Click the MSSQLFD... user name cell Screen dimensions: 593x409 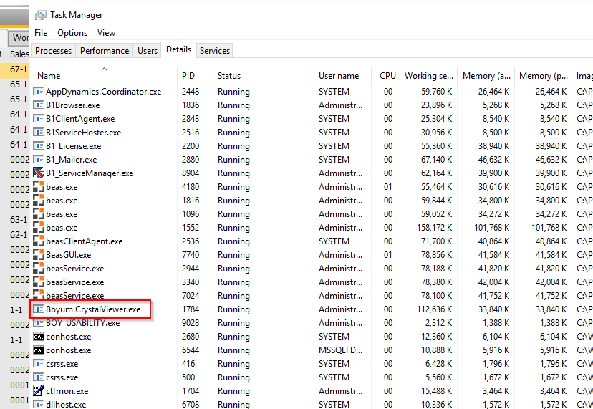pyautogui.click(x=340, y=350)
